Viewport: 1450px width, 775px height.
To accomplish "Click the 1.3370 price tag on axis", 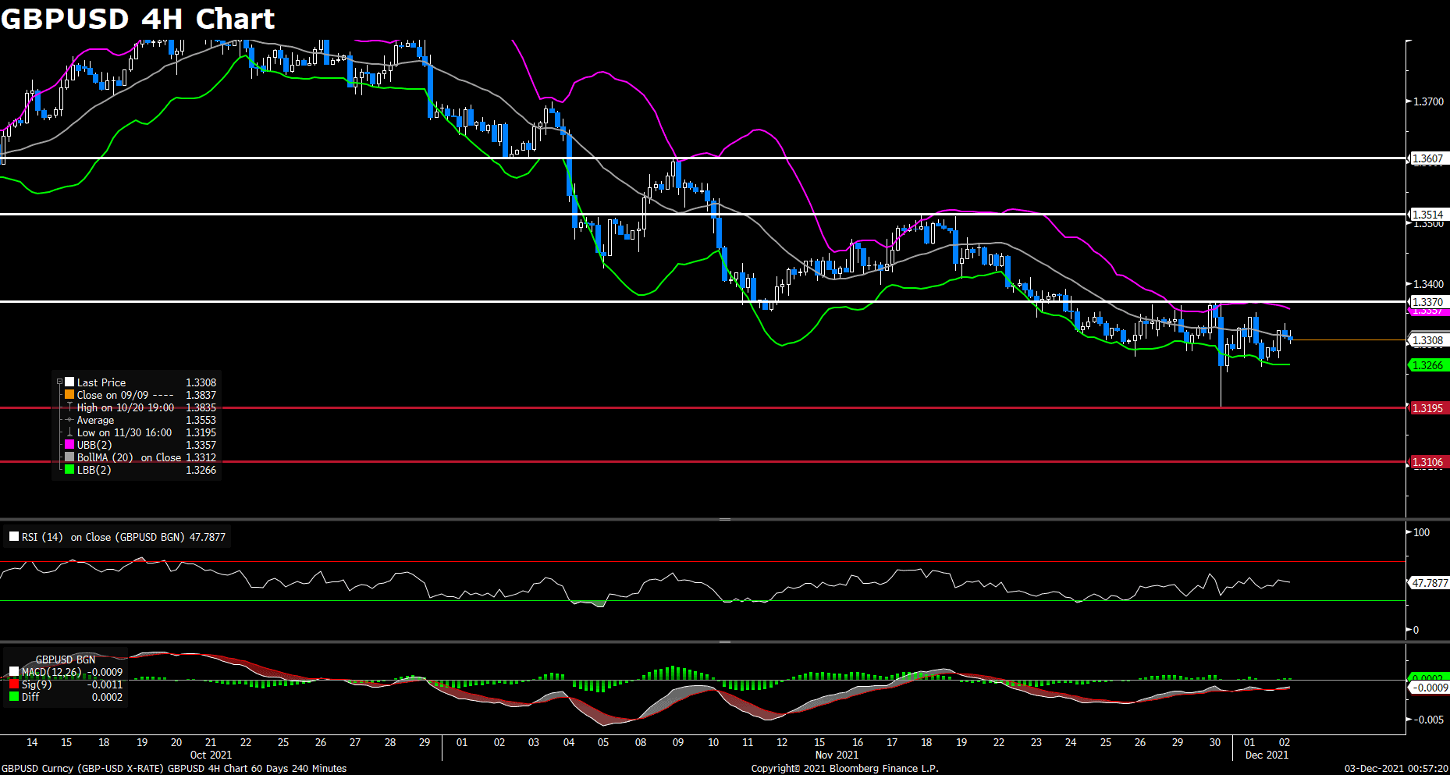I will tap(1427, 302).
